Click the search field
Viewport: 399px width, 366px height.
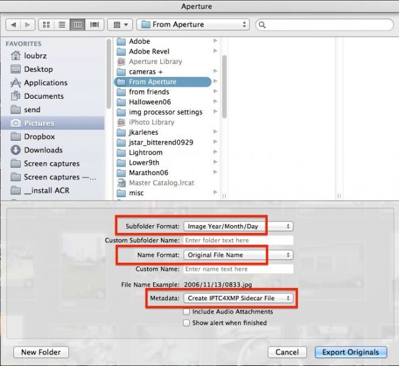tap(325, 24)
